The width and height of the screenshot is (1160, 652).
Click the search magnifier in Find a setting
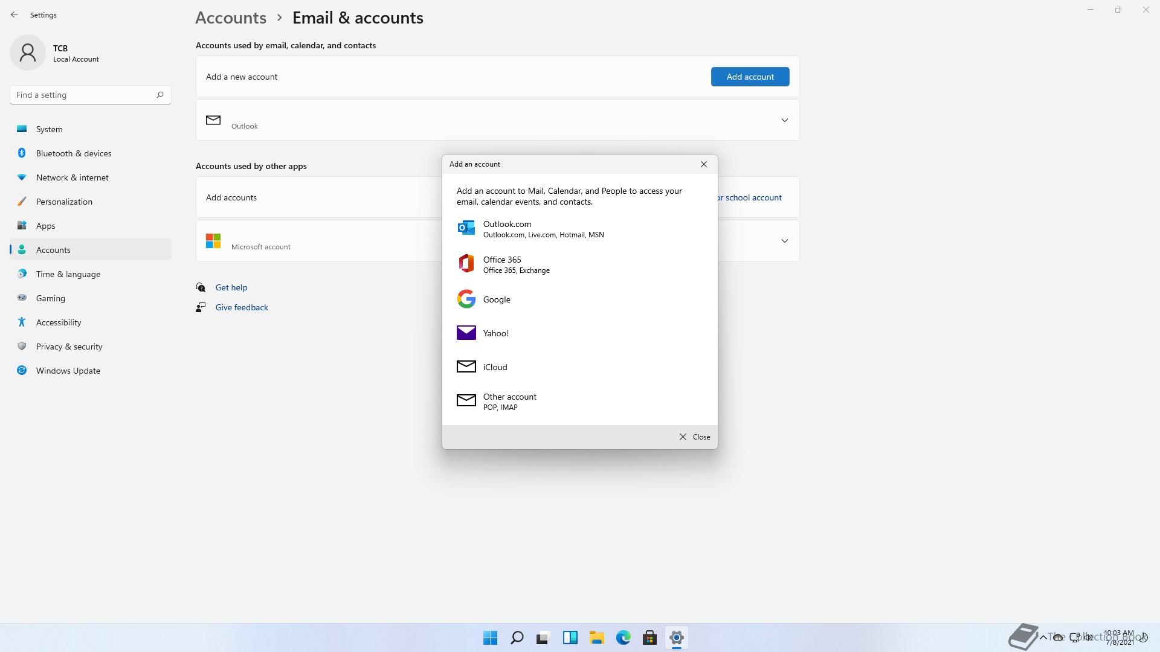coord(160,95)
